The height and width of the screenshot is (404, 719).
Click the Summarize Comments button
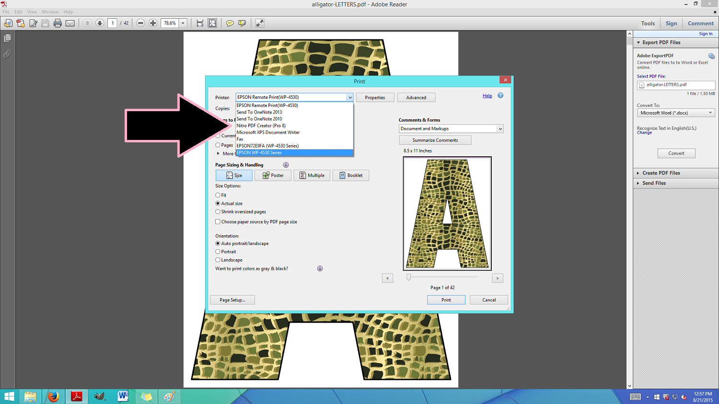[435, 140]
